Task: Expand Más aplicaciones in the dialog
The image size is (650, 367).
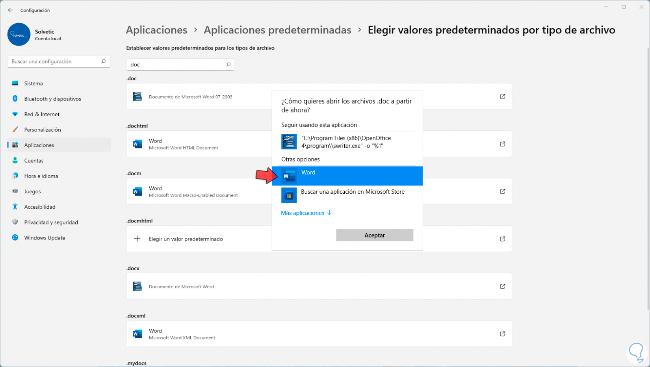Action: click(x=306, y=213)
